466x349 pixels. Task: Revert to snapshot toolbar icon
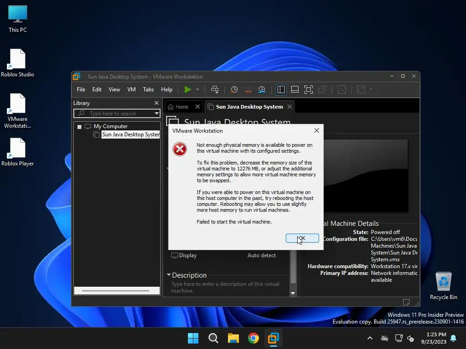[x=248, y=90]
